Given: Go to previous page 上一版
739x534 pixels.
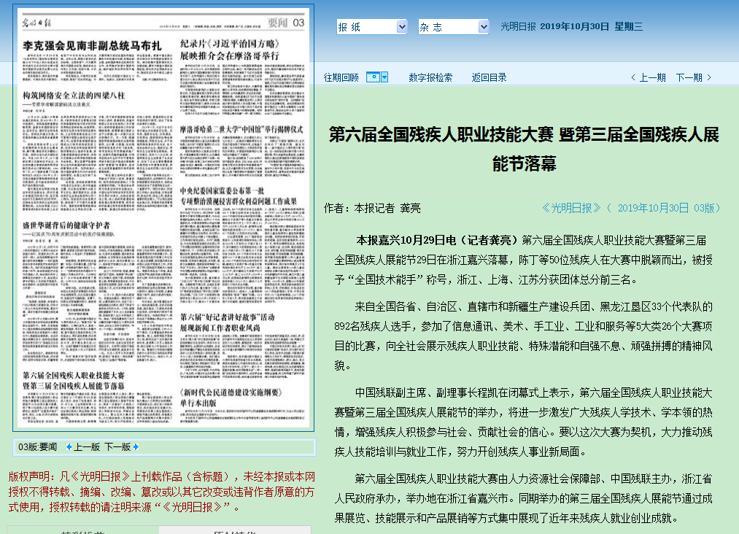Looking at the screenshot, I should (x=87, y=447).
